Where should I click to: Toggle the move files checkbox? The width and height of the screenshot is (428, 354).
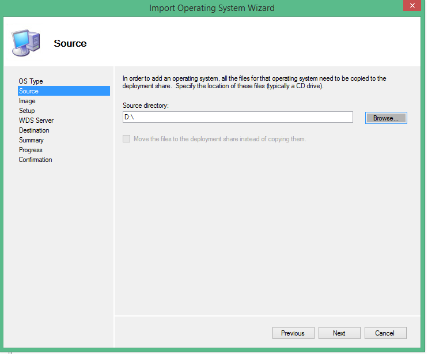126,139
